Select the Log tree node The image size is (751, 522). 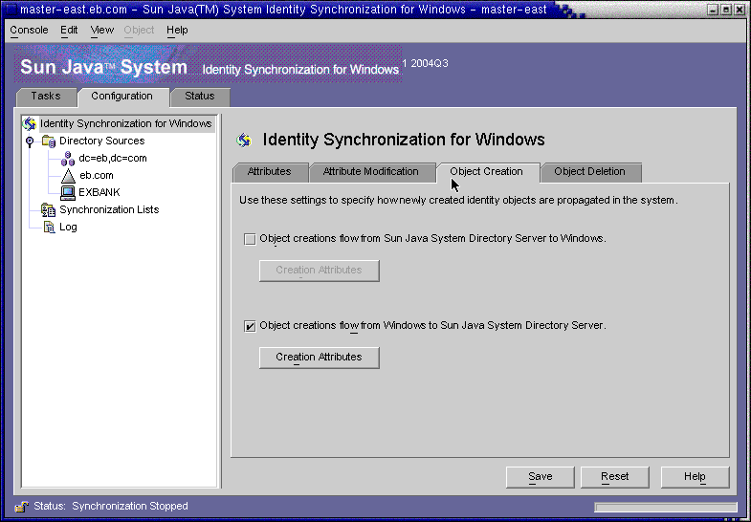[68, 228]
